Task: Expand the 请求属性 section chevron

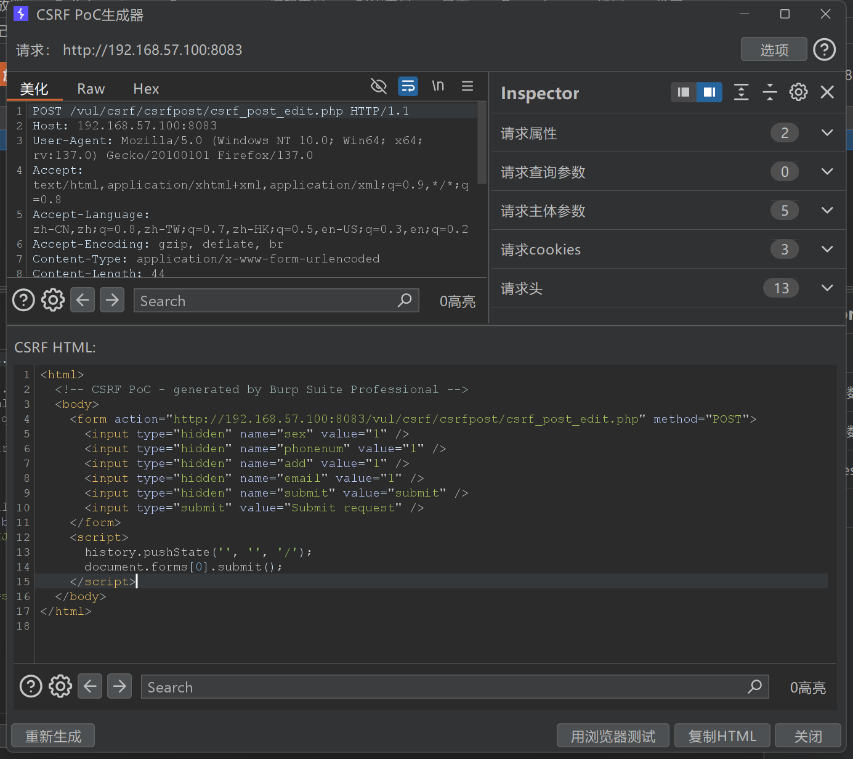Action: pos(827,133)
